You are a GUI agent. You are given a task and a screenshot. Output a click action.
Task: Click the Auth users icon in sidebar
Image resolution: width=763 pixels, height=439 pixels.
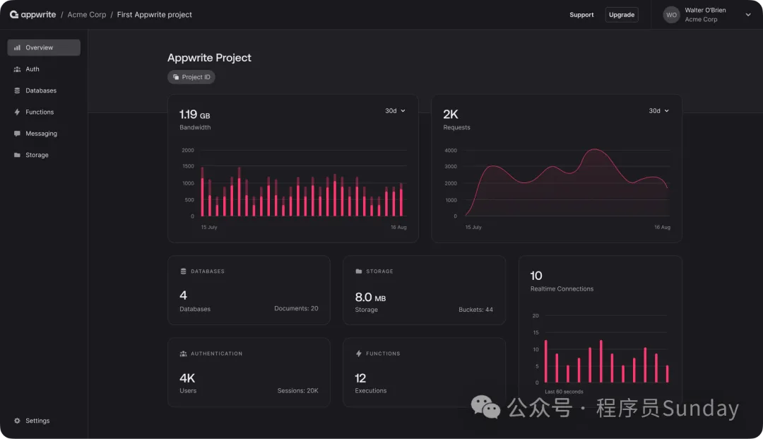pyautogui.click(x=18, y=69)
